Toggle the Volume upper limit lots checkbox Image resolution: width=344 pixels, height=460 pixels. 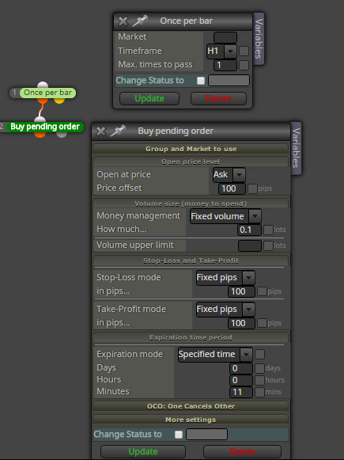pyautogui.click(x=268, y=245)
